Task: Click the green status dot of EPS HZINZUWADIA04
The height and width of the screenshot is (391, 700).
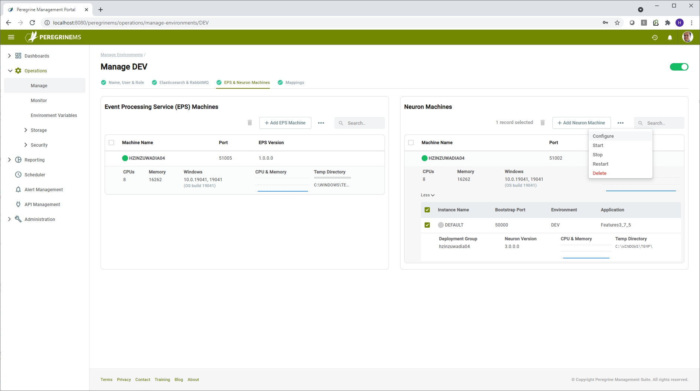Action: coord(125,158)
